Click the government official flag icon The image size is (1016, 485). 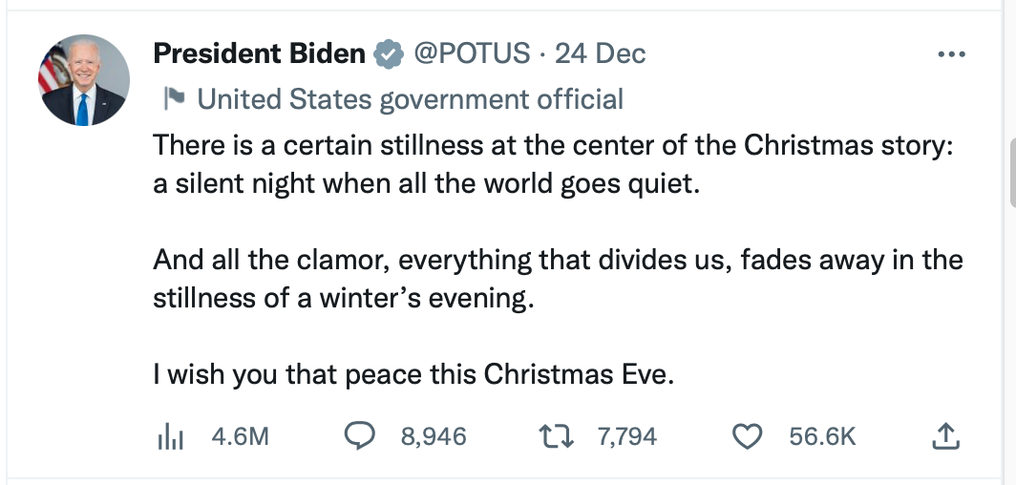point(174,98)
